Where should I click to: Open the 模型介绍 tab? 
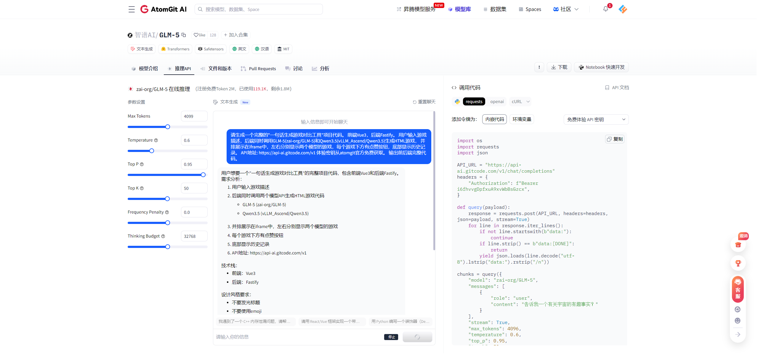click(145, 68)
